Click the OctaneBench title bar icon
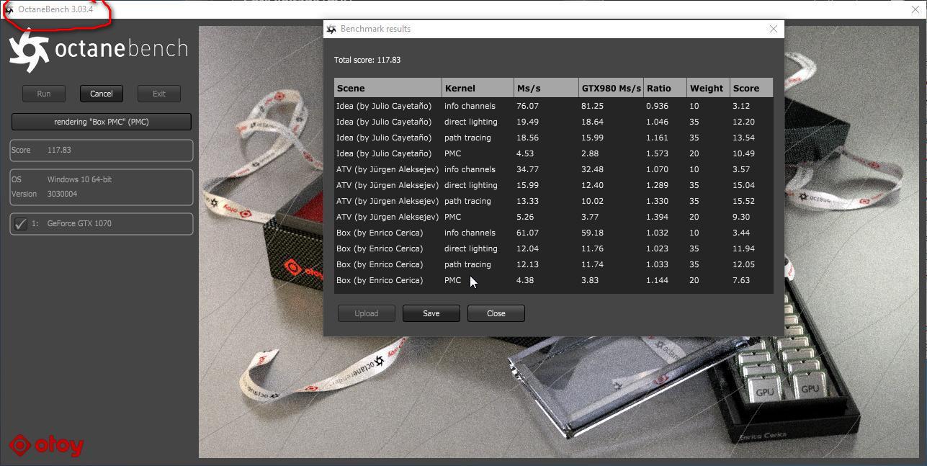The image size is (927, 466). click(9, 9)
